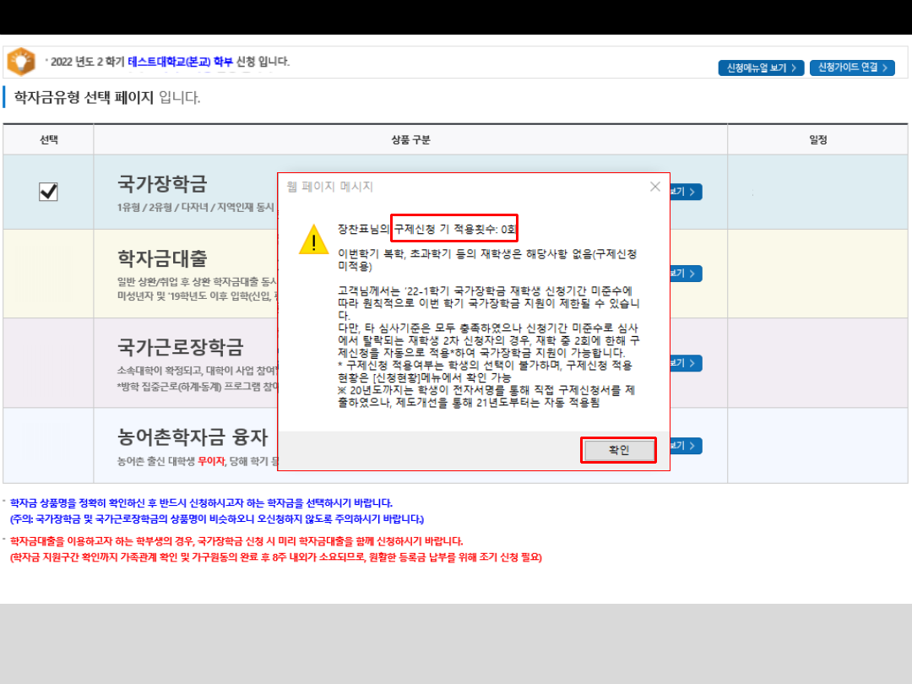Select the 학자금대출 product title

[162, 258]
